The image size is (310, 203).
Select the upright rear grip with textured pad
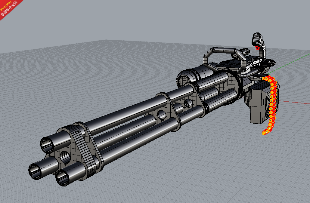click(x=259, y=45)
